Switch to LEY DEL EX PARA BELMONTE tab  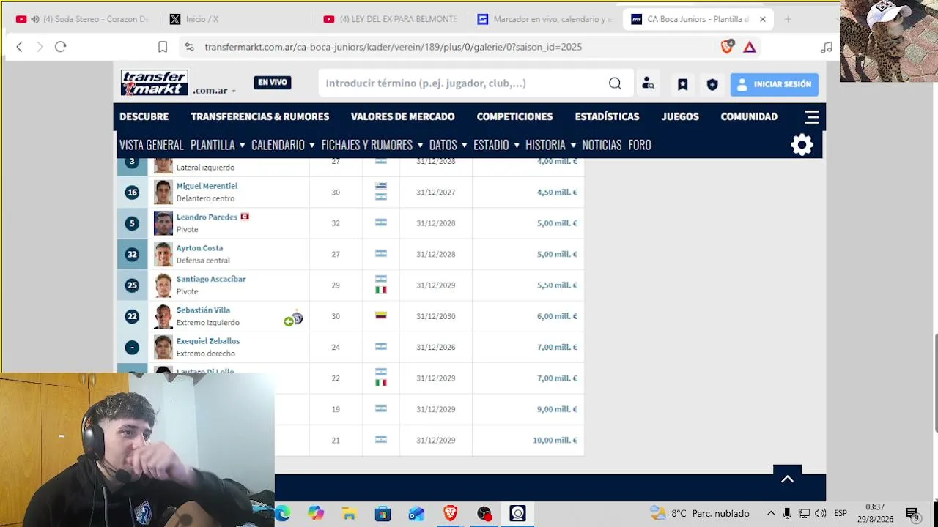[x=388, y=19]
